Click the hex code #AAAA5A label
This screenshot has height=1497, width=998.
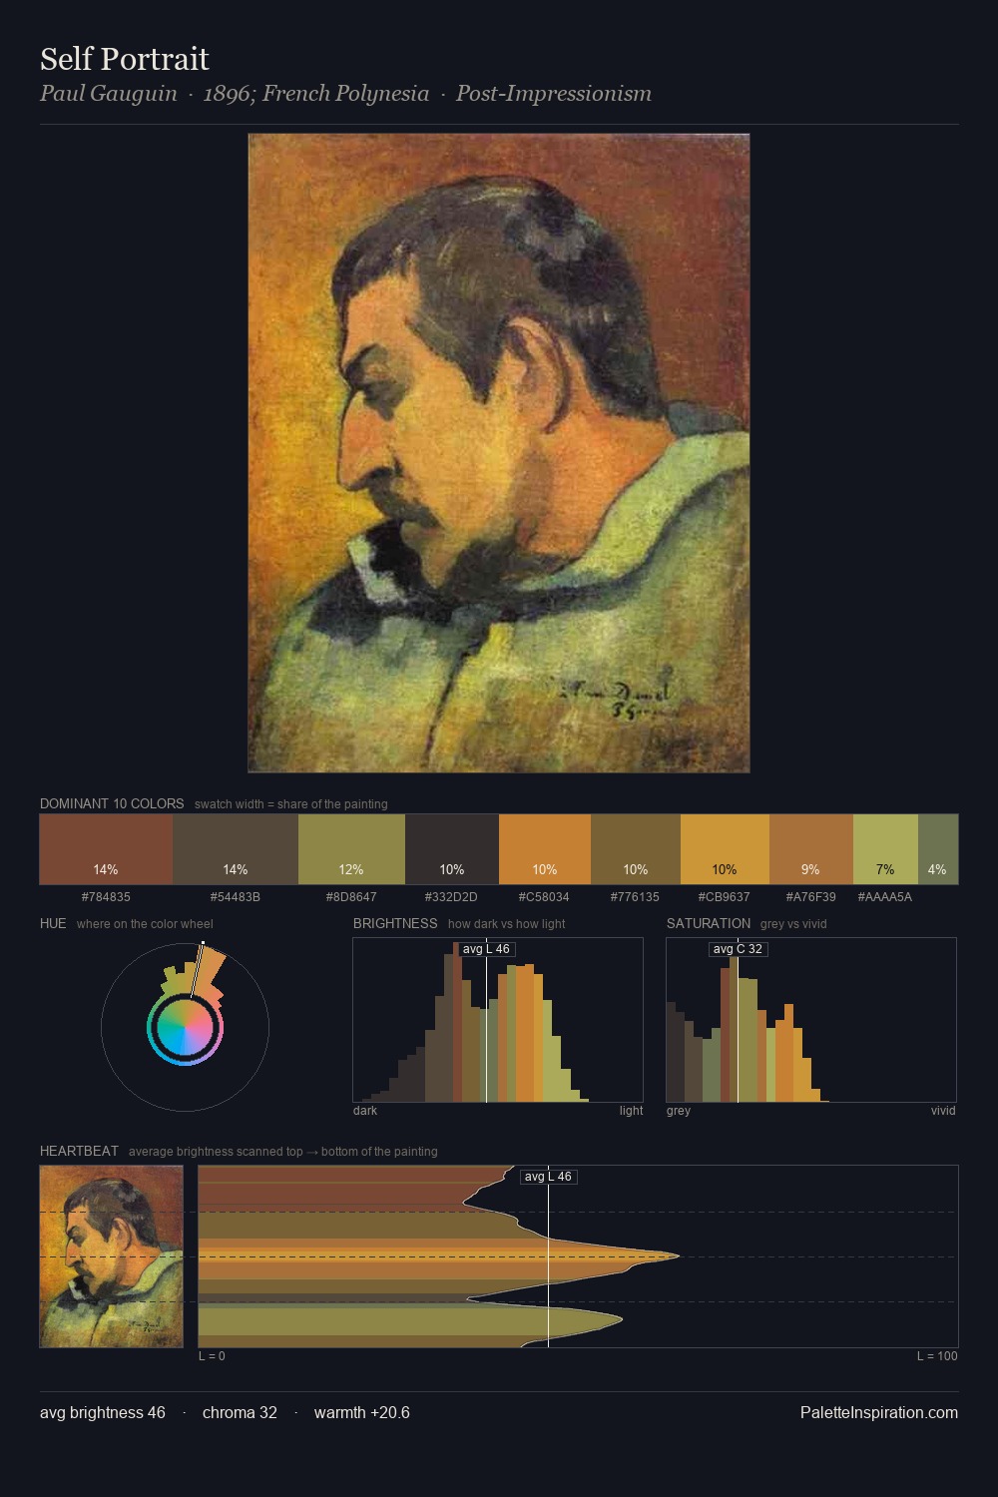pyautogui.click(x=884, y=897)
